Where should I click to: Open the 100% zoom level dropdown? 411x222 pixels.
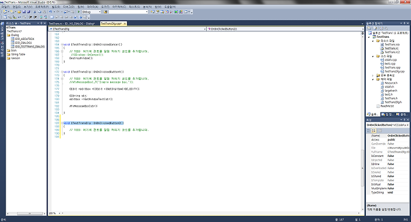(x=59, y=213)
